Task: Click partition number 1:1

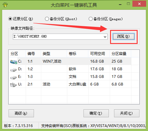Action: pyautogui.click(x=30, y=61)
